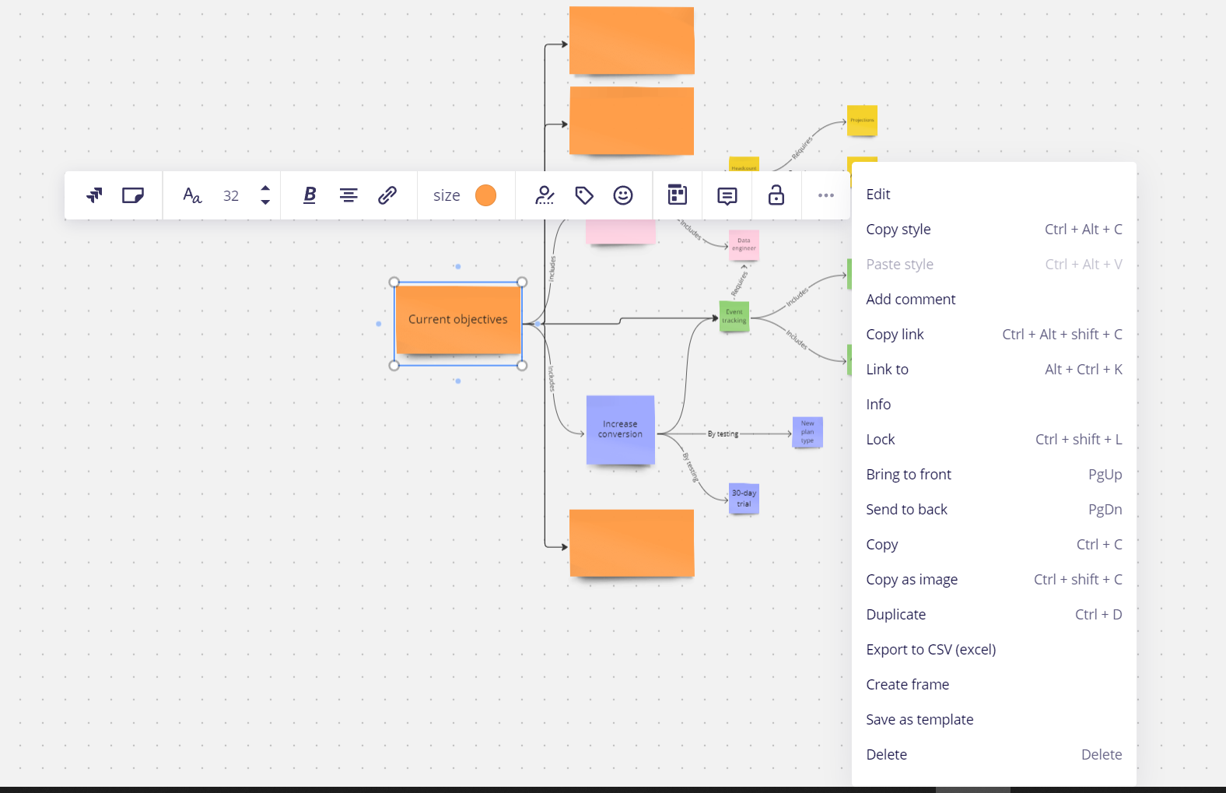Choose Edit from context menu
The image size is (1226, 793).
click(994, 195)
